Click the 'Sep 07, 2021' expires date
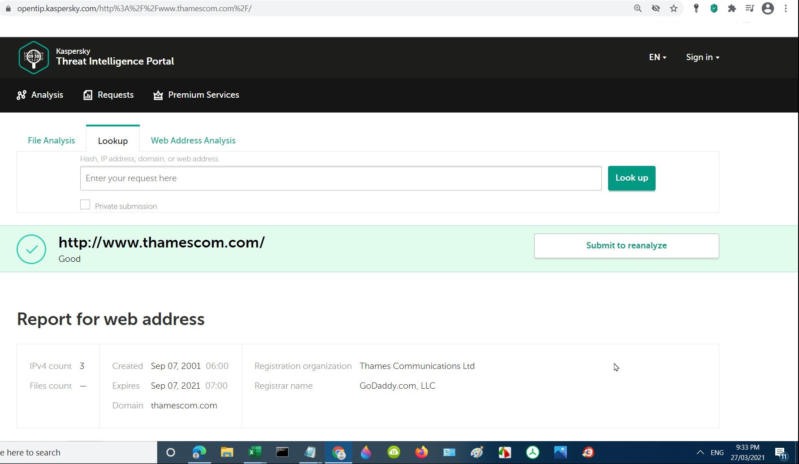Screen dimensions: 799x464 click(x=175, y=386)
